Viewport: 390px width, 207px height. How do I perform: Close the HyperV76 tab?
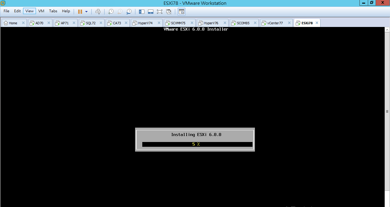[225, 23]
